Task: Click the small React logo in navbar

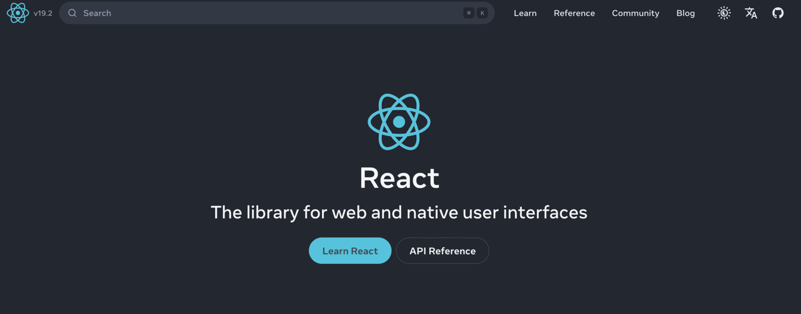Action: click(18, 13)
